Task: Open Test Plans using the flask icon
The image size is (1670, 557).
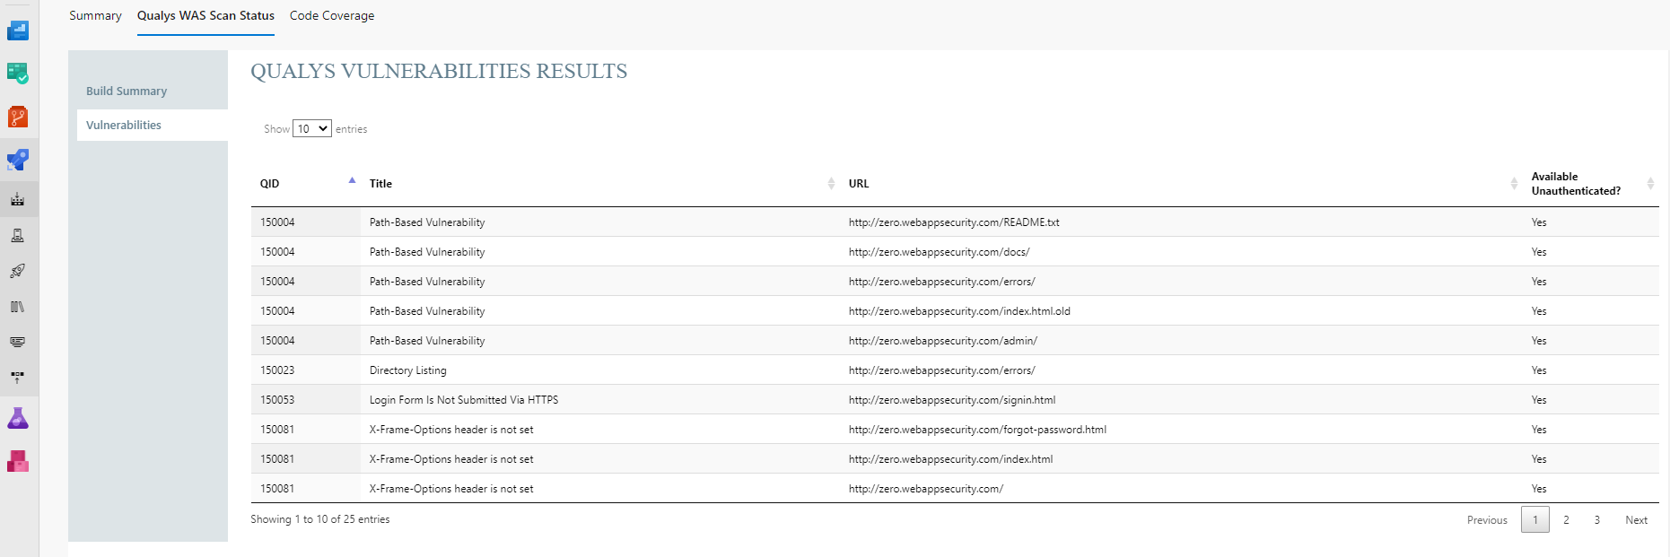Action: point(18,418)
